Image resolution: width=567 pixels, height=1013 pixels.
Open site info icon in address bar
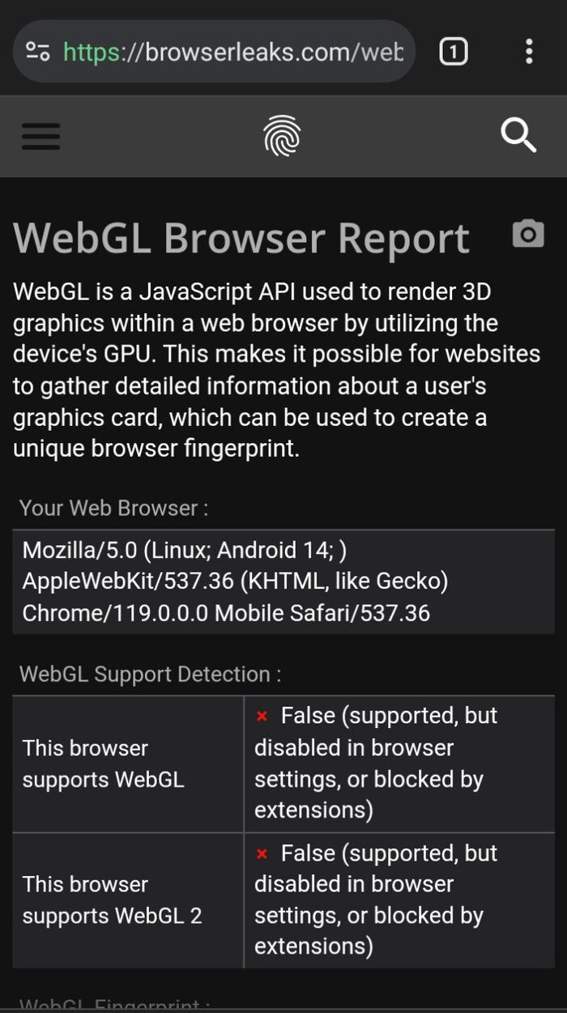(x=37, y=52)
